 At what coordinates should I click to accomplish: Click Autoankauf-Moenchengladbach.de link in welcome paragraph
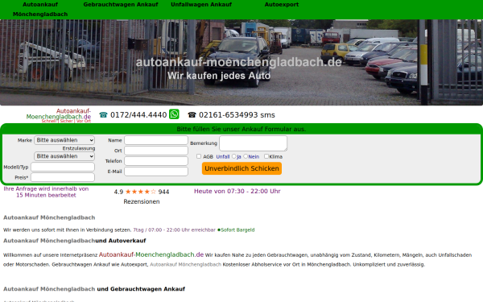(x=151, y=254)
